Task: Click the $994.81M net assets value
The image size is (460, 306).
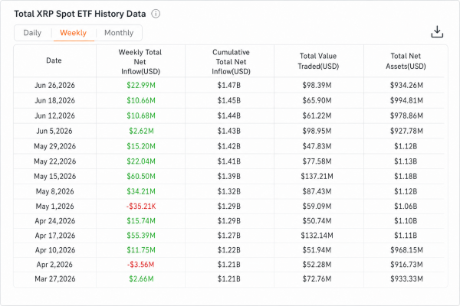Action: pyautogui.click(x=406, y=100)
